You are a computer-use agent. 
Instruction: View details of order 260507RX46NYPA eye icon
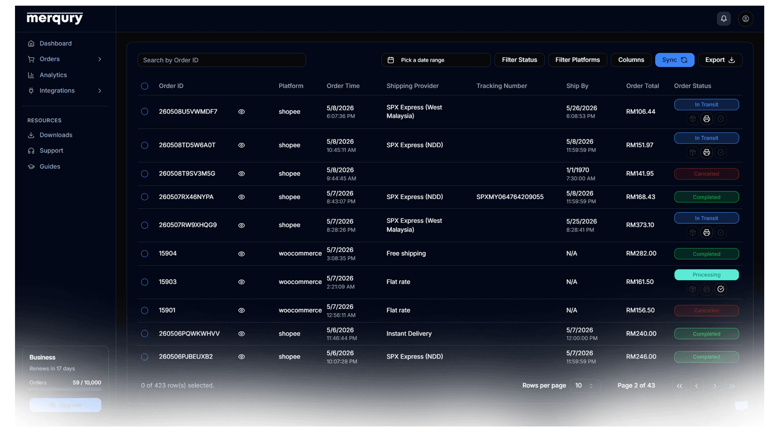tap(242, 197)
